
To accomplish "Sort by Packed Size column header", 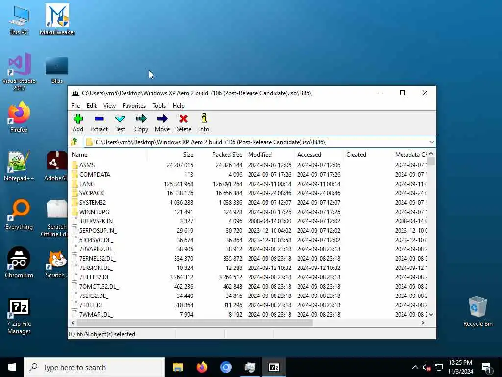I will (220, 155).
